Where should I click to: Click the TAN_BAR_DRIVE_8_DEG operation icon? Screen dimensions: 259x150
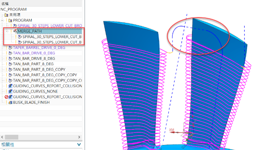pos(10,59)
